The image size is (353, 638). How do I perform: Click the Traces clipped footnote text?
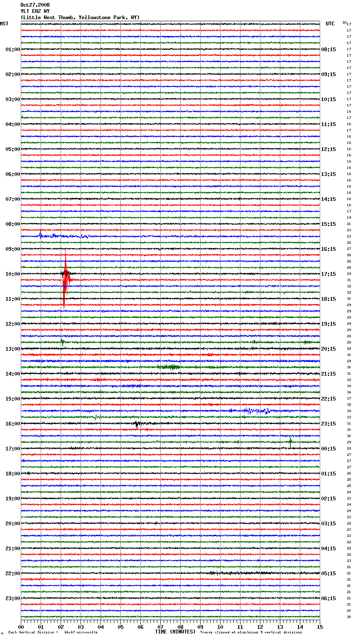click(251, 632)
